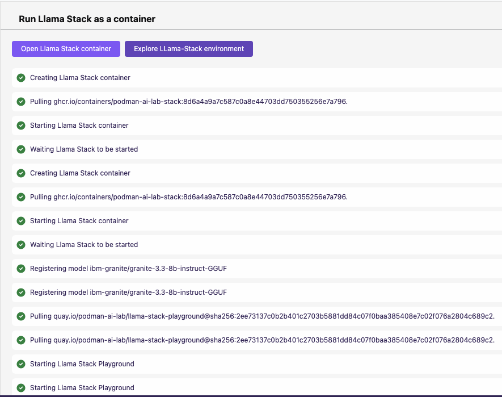The height and width of the screenshot is (397, 502).
Task: Select the 'Run Llama Stack as a container' heading
Action: click(87, 19)
